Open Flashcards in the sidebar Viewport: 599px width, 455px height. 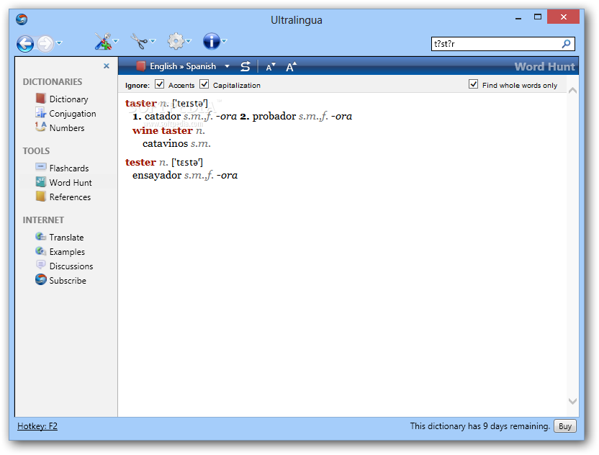[x=69, y=168]
